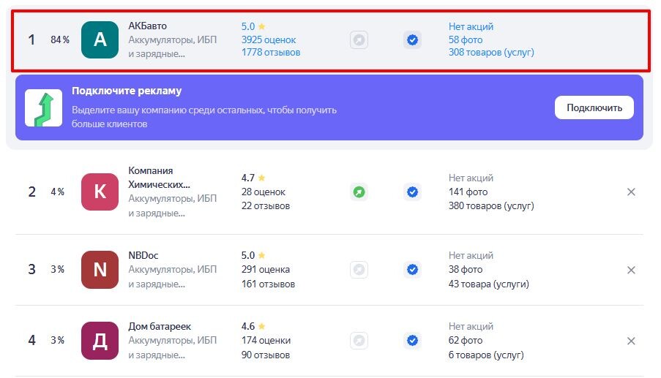Screen dimensions: 661x378
Task: Click the 4.6 rating value
Action: click(x=248, y=326)
